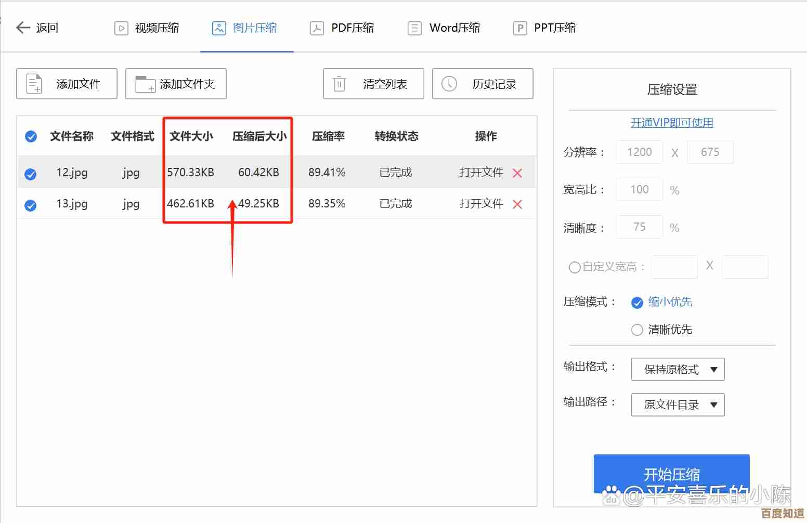
Task: Open 13.jpg via 打开文件 link
Action: 481,203
